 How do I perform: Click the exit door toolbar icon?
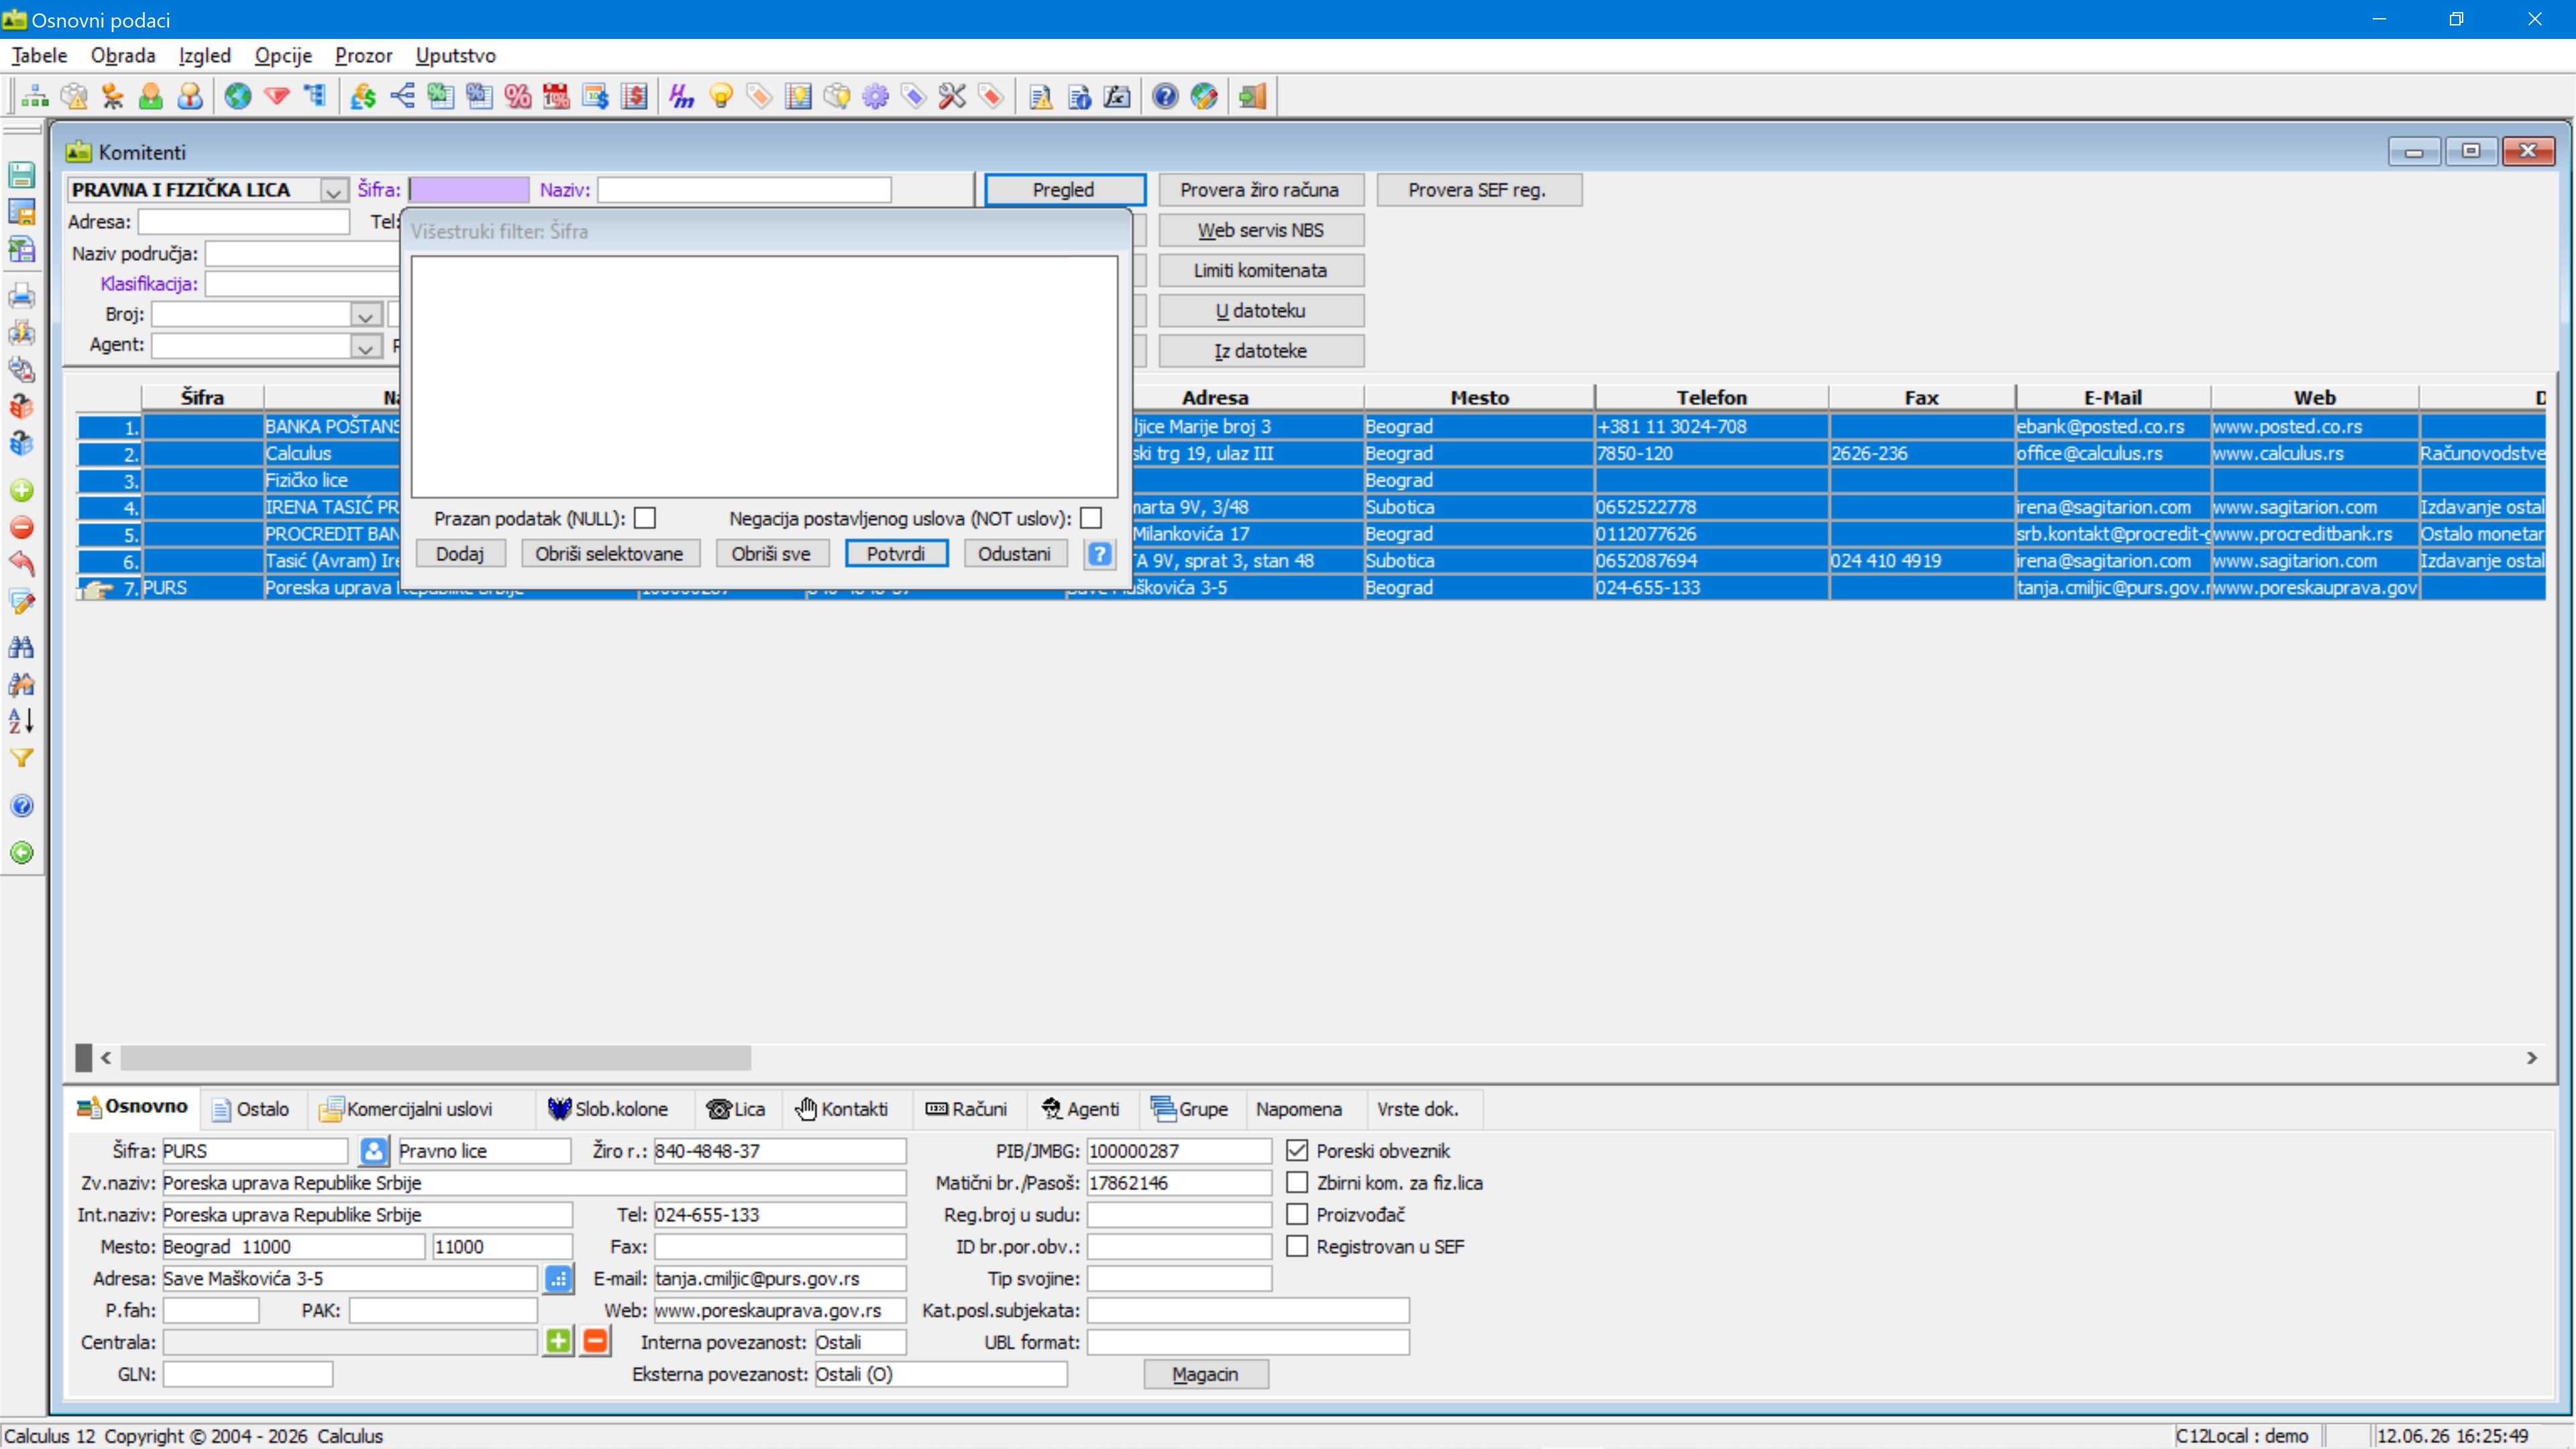1253,96
